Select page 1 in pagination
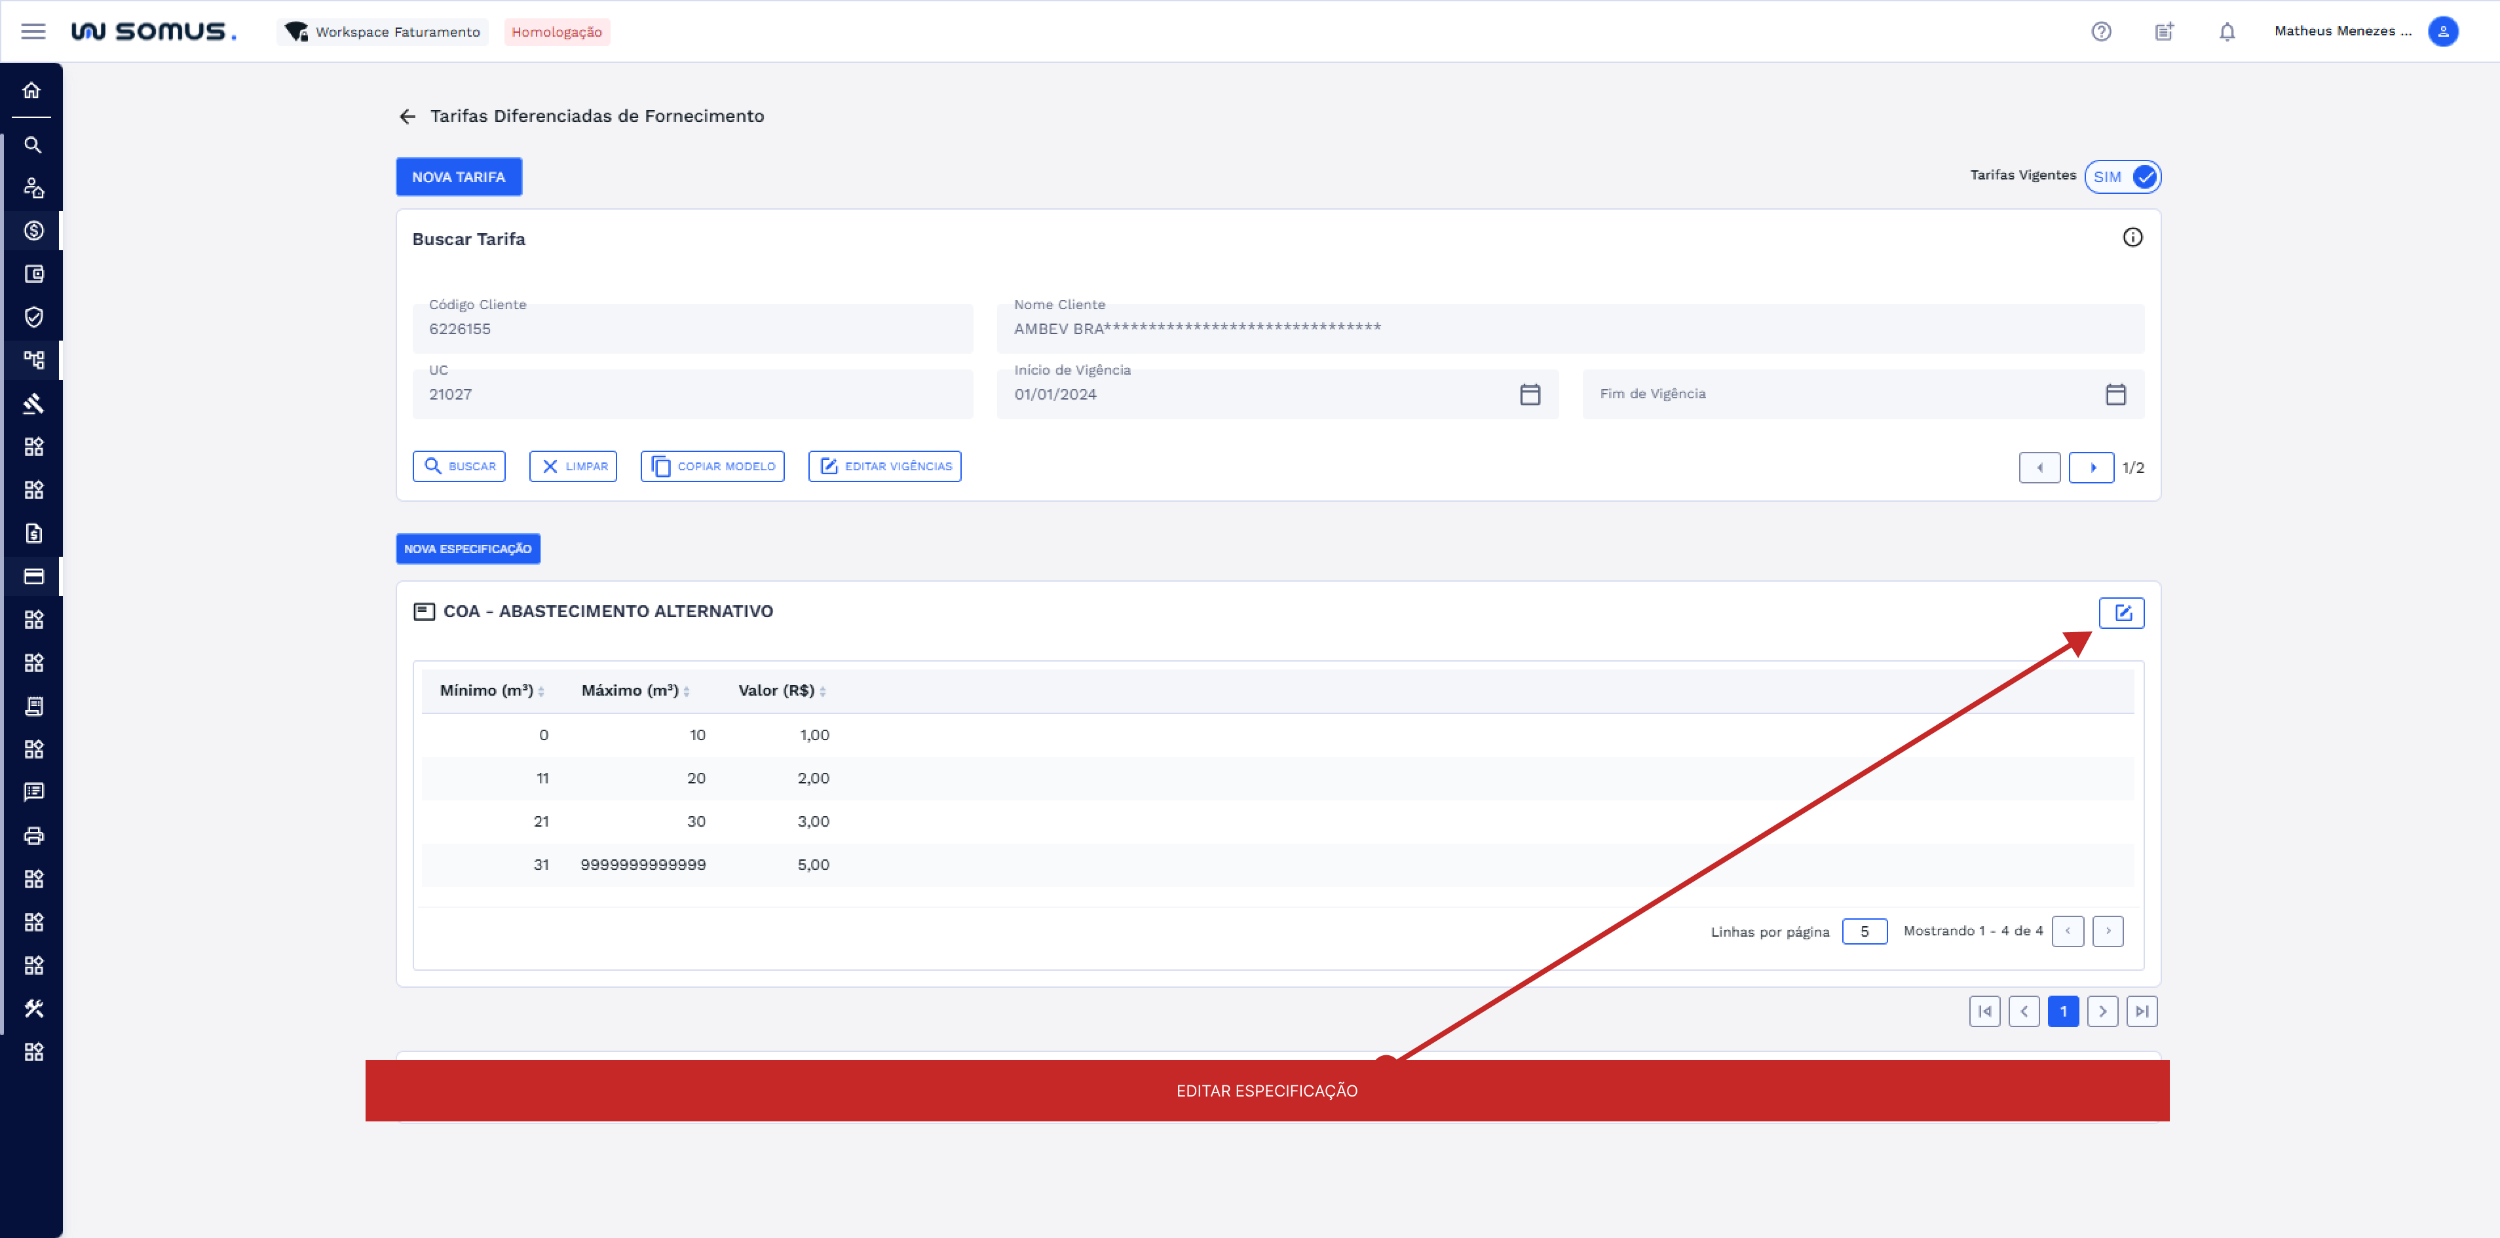Screen dimensions: 2500x1238 [x=2062, y=1011]
